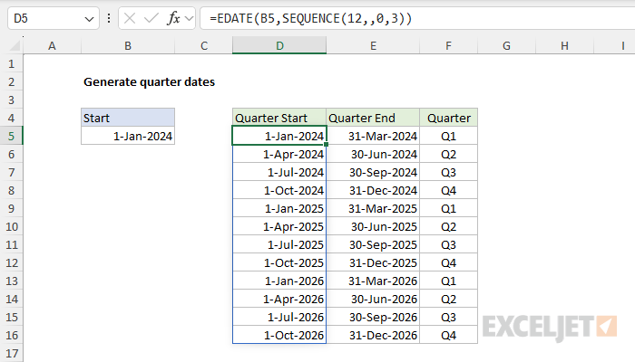
Task: Select the 30-Jun-2025 cell
Action: (x=373, y=226)
